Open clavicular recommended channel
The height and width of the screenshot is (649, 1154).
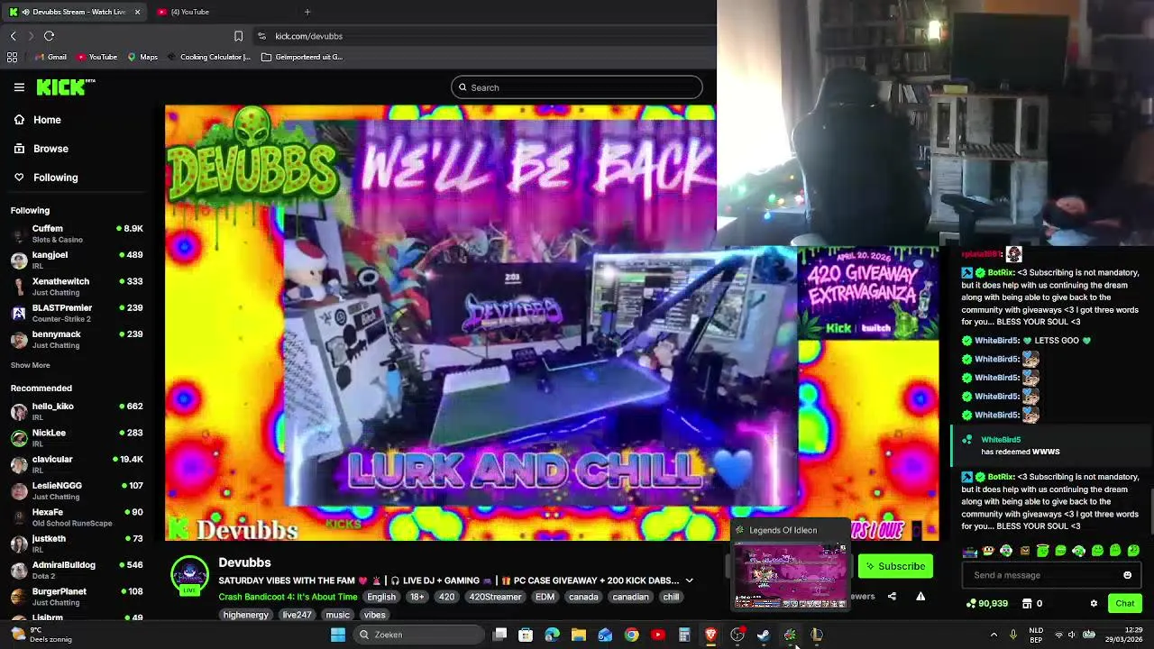(77, 464)
